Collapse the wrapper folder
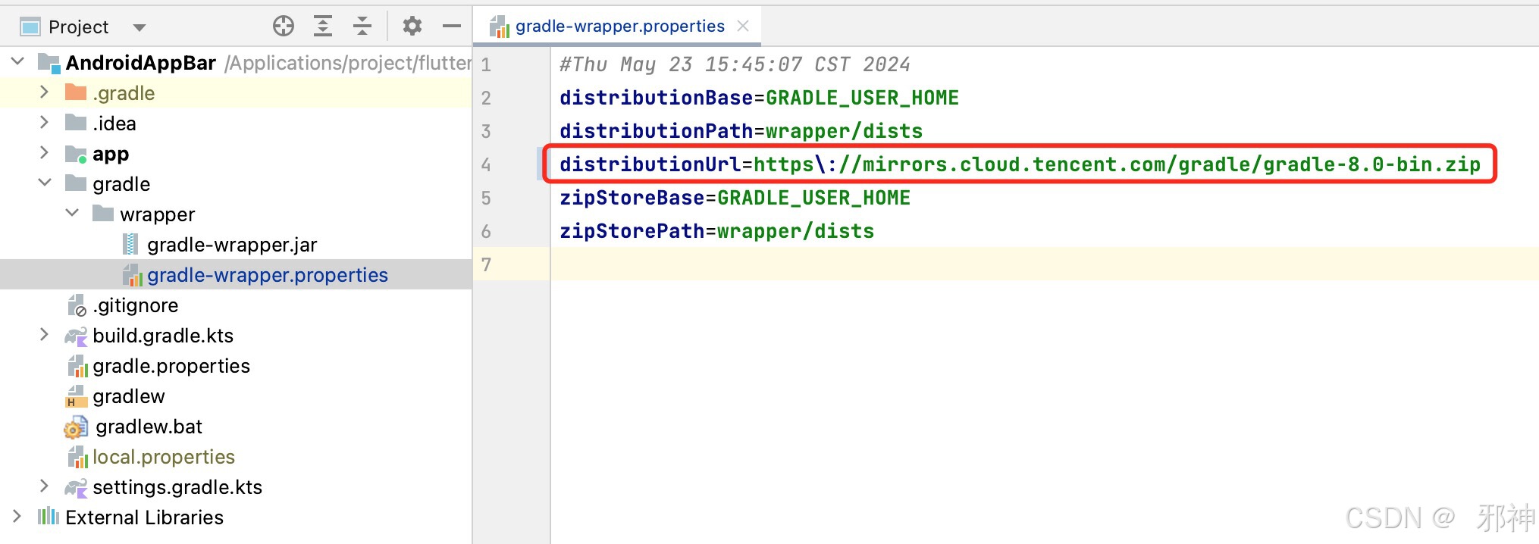Viewport: 1539px width, 544px height. (72, 213)
